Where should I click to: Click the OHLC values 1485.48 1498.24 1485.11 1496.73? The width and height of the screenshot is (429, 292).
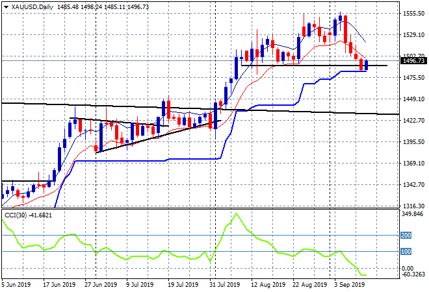103,7
